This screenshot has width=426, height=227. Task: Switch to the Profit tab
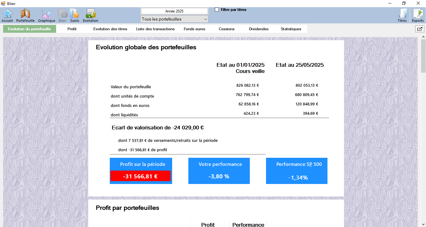tap(72, 29)
